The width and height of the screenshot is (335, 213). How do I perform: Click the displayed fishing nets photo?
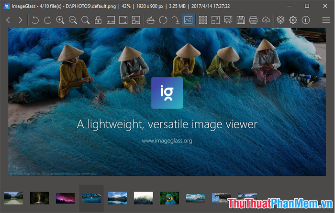[x=167, y=102]
